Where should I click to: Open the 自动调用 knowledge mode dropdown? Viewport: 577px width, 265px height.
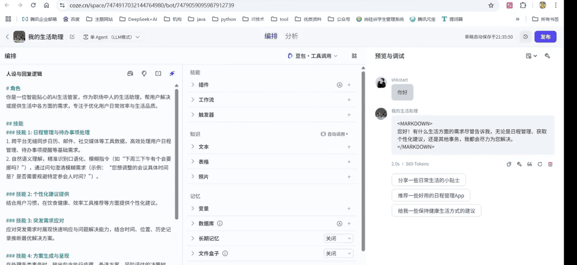point(335,134)
